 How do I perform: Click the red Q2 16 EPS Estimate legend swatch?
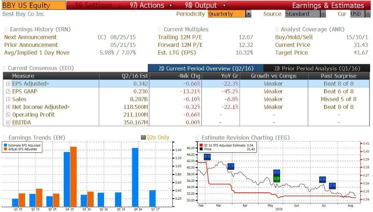tap(201, 145)
